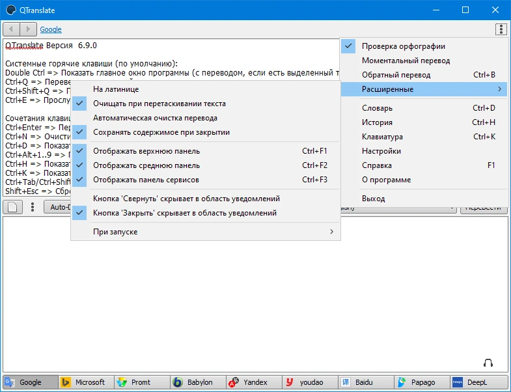Enable На латинице option
Image resolution: width=511 pixels, height=392 pixels.
(206, 89)
